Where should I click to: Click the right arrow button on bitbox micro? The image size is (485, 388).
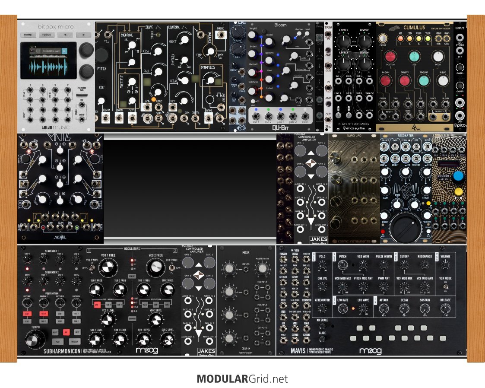click(x=83, y=35)
